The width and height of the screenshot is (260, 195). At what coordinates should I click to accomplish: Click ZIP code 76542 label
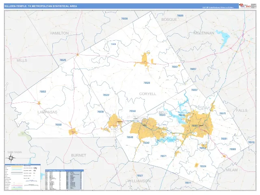pos(146,143)
